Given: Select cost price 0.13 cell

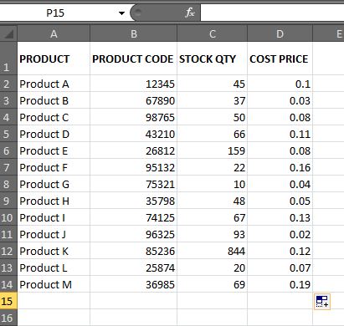Looking at the screenshot, I should [x=280, y=217].
